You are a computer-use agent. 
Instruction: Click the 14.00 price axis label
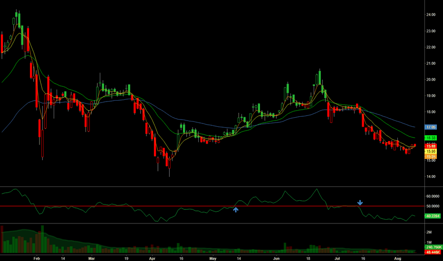(431, 177)
